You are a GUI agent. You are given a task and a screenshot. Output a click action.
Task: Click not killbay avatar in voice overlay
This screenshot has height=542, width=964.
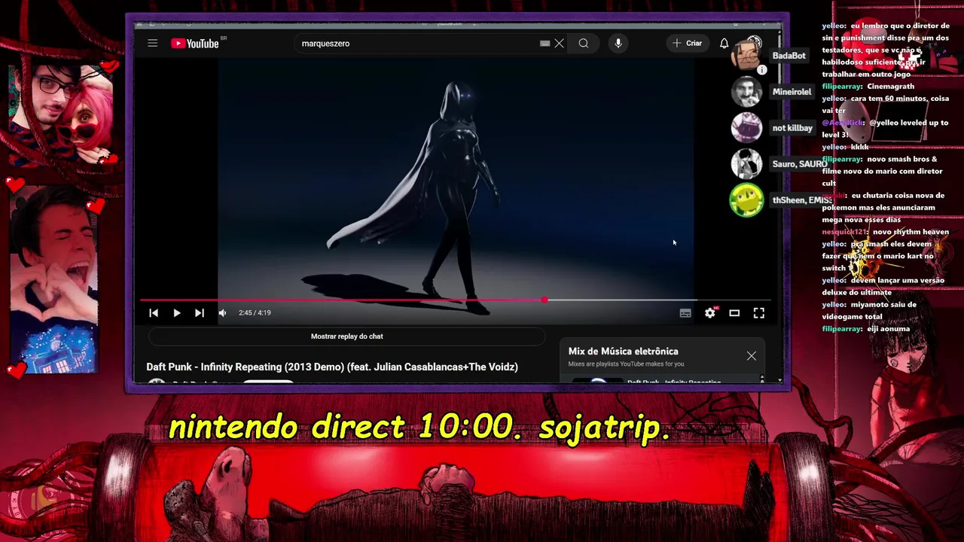(x=746, y=128)
